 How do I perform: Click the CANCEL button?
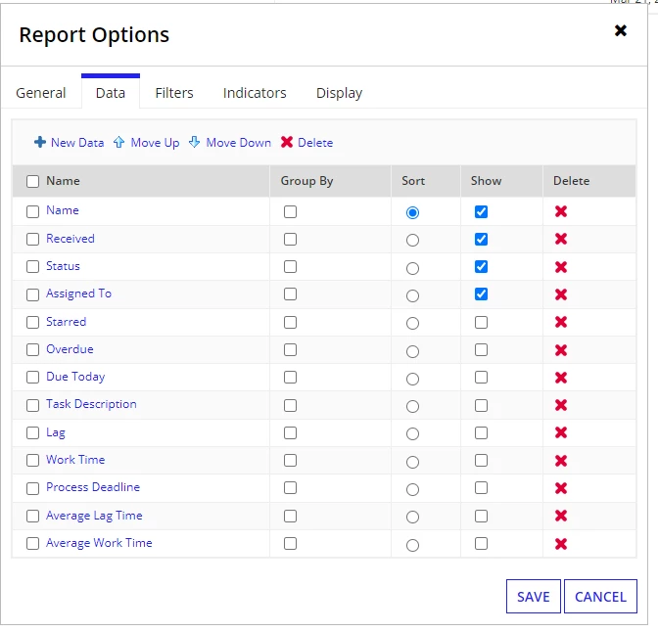[x=600, y=597]
